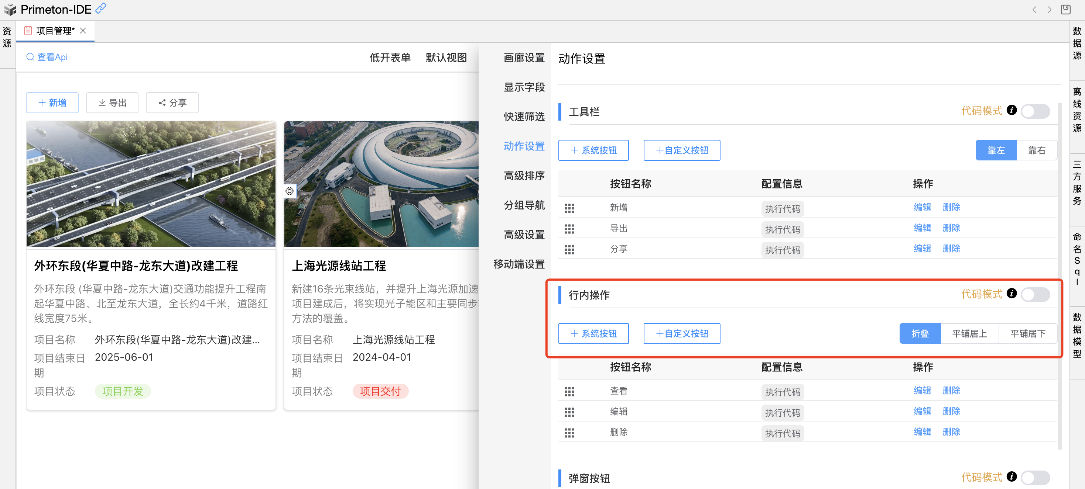Click the link icon beside Primeton-IDE title
1085x489 pixels.
click(101, 8)
